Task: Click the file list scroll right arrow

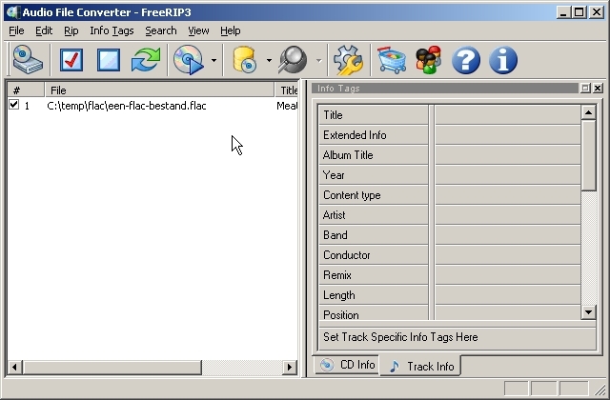Action: 290,367
